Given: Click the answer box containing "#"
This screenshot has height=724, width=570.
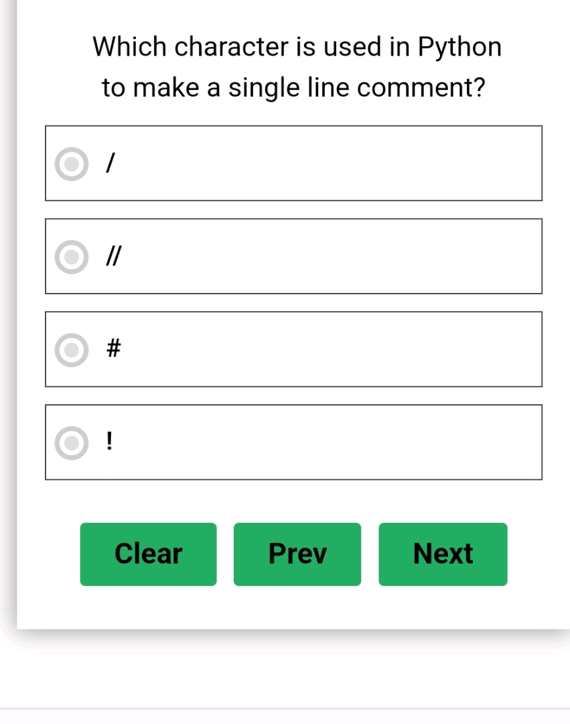Looking at the screenshot, I should tap(293, 348).
